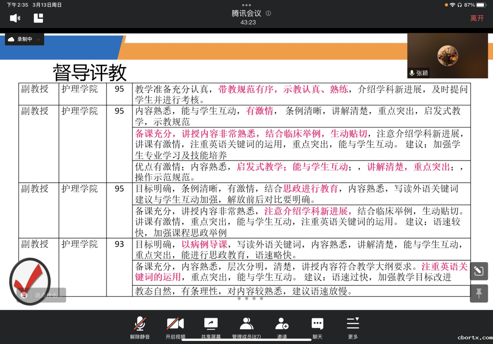The width and height of the screenshot is (493, 344).
Task: Expand the 更多 menu
Action: pyautogui.click(x=353, y=326)
